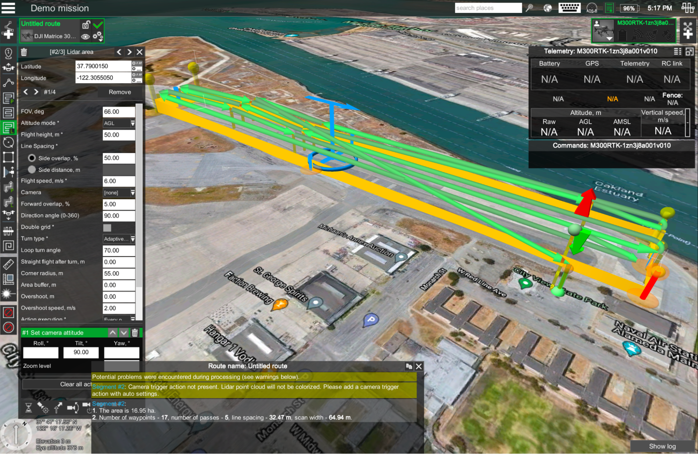Image resolution: width=698 pixels, height=454 pixels.
Task: Select the Circle flight tool
Action: click(8, 142)
